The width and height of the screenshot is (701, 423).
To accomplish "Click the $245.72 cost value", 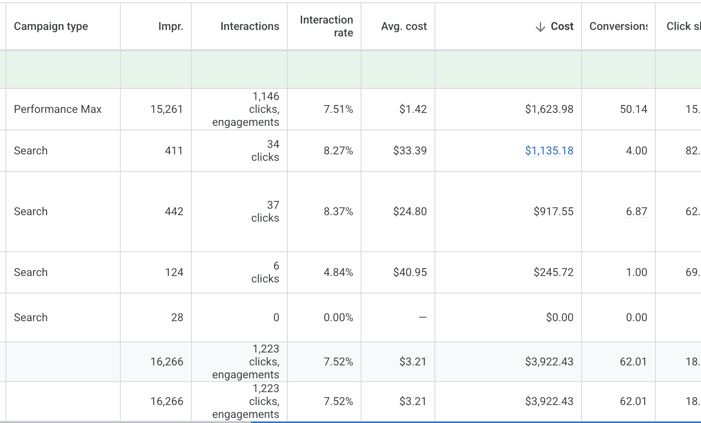I will coord(553,272).
